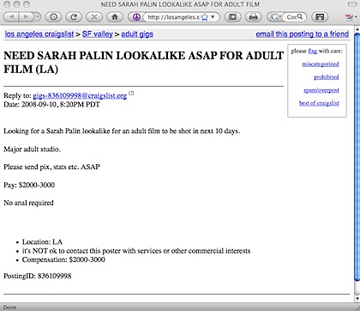The width and height of the screenshot is (360, 311).
Task: Print the page with the printer icon
Action: tap(254, 17)
